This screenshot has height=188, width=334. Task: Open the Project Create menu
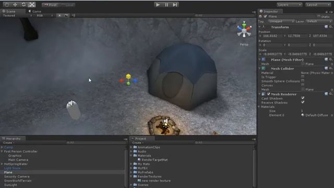(137, 143)
